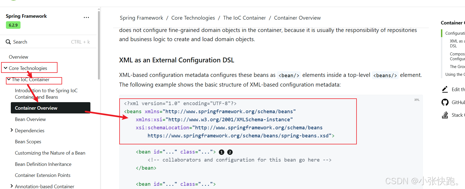
Task: Open the three-dot menu beside Spring Framework
Action: 86,17
